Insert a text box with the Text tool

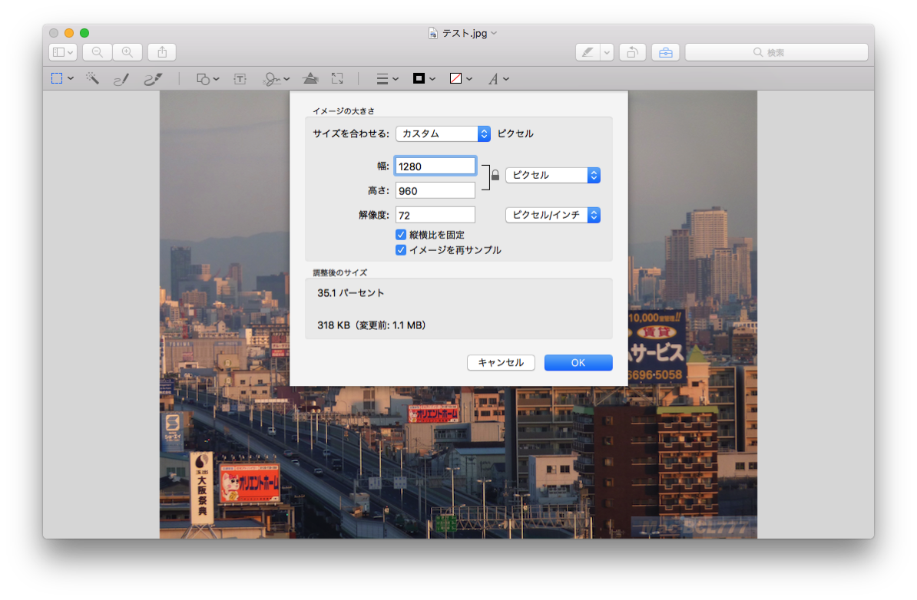click(x=240, y=77)
